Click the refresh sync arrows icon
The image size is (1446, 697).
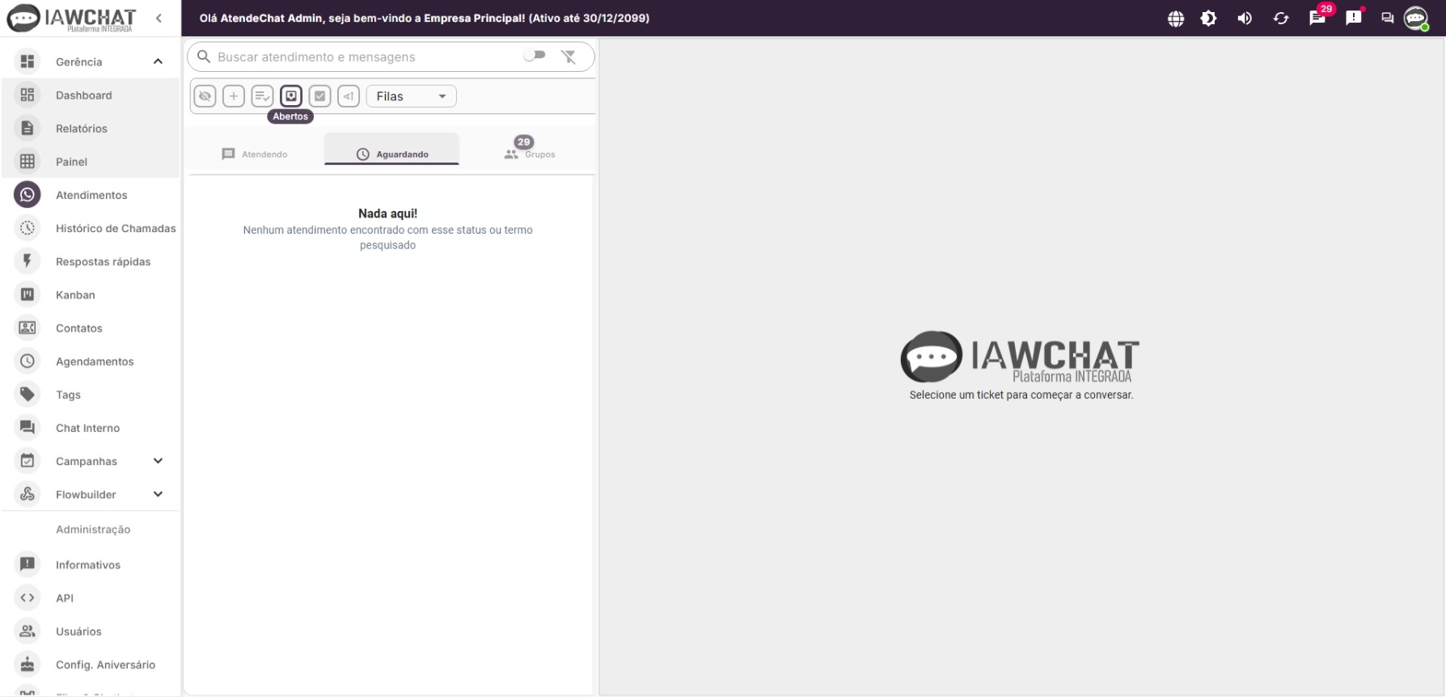click(x=1281, y=19)
